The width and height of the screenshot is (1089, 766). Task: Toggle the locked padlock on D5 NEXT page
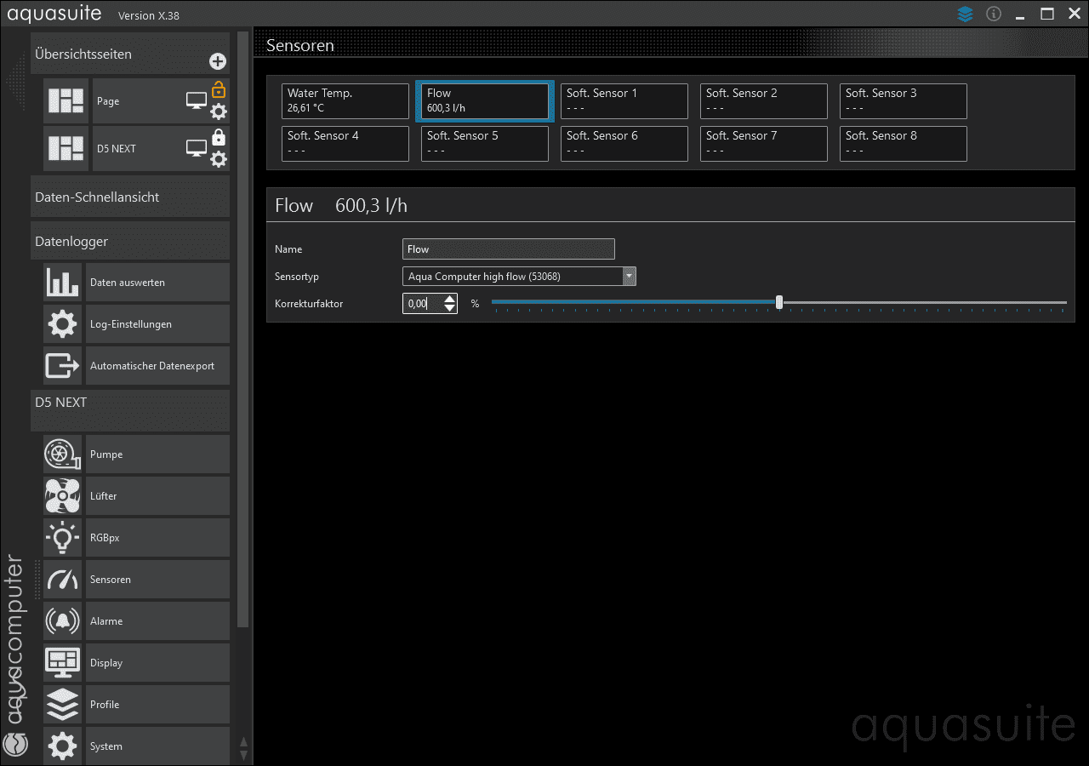click(x=219, y=136)
